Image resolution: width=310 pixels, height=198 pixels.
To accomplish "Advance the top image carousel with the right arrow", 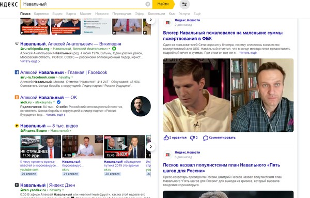I will click(x=151, y=20).
